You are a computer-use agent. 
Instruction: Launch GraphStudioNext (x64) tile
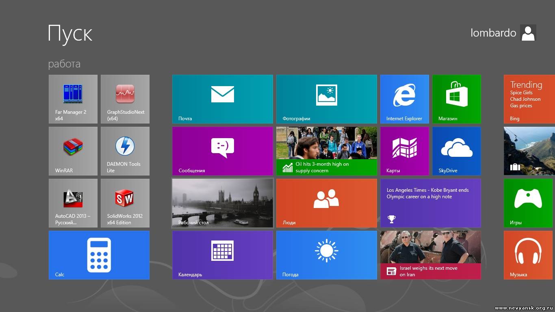pos(125,99)
